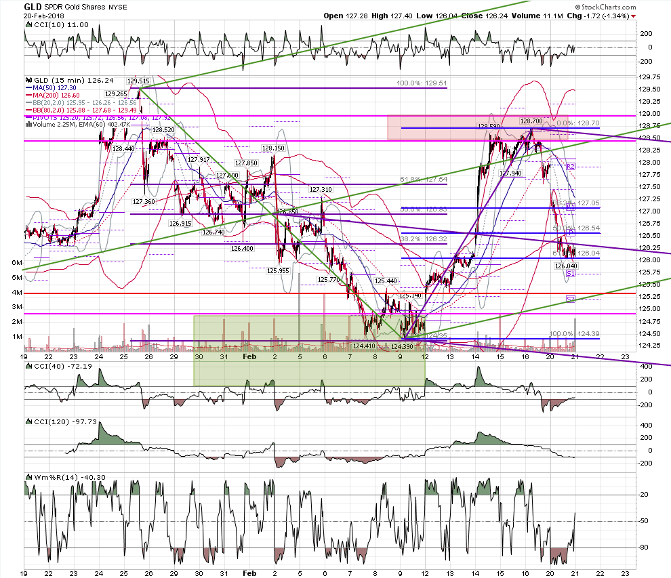
Task: Click the 128.150 price label
Action: click(x=273, y=148)
